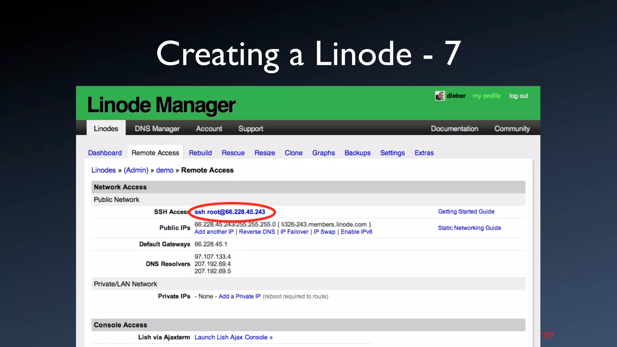Click the dleber user avatar icon
617x347 pixels.
point(440,96)
